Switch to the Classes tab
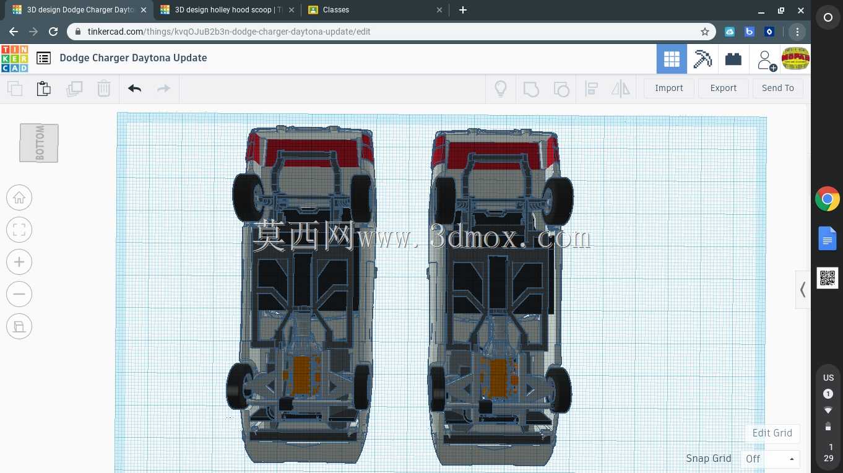 375,10
